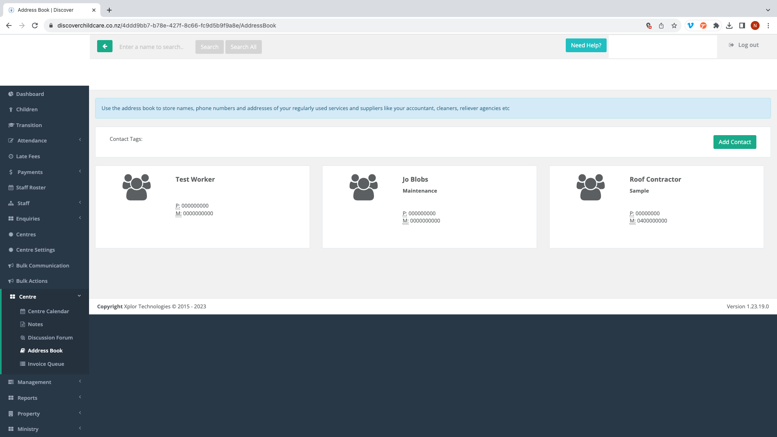Collapse the Centre sidebar section
This screenshot has height=437, width=777.
click(79, 296)
